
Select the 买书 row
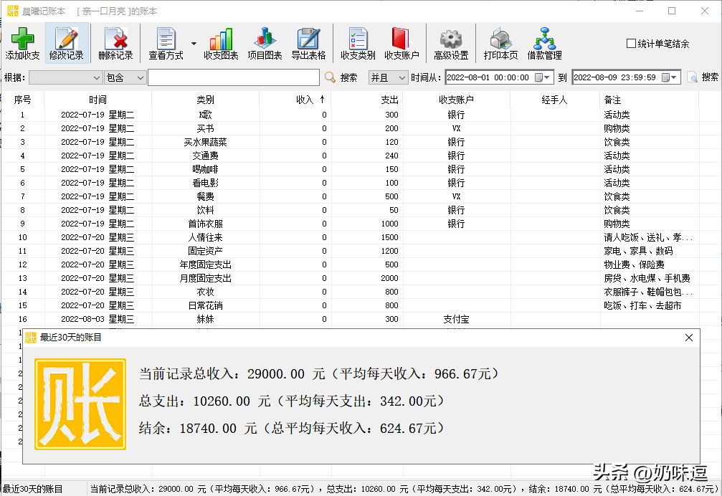click(x=350, y=128)
